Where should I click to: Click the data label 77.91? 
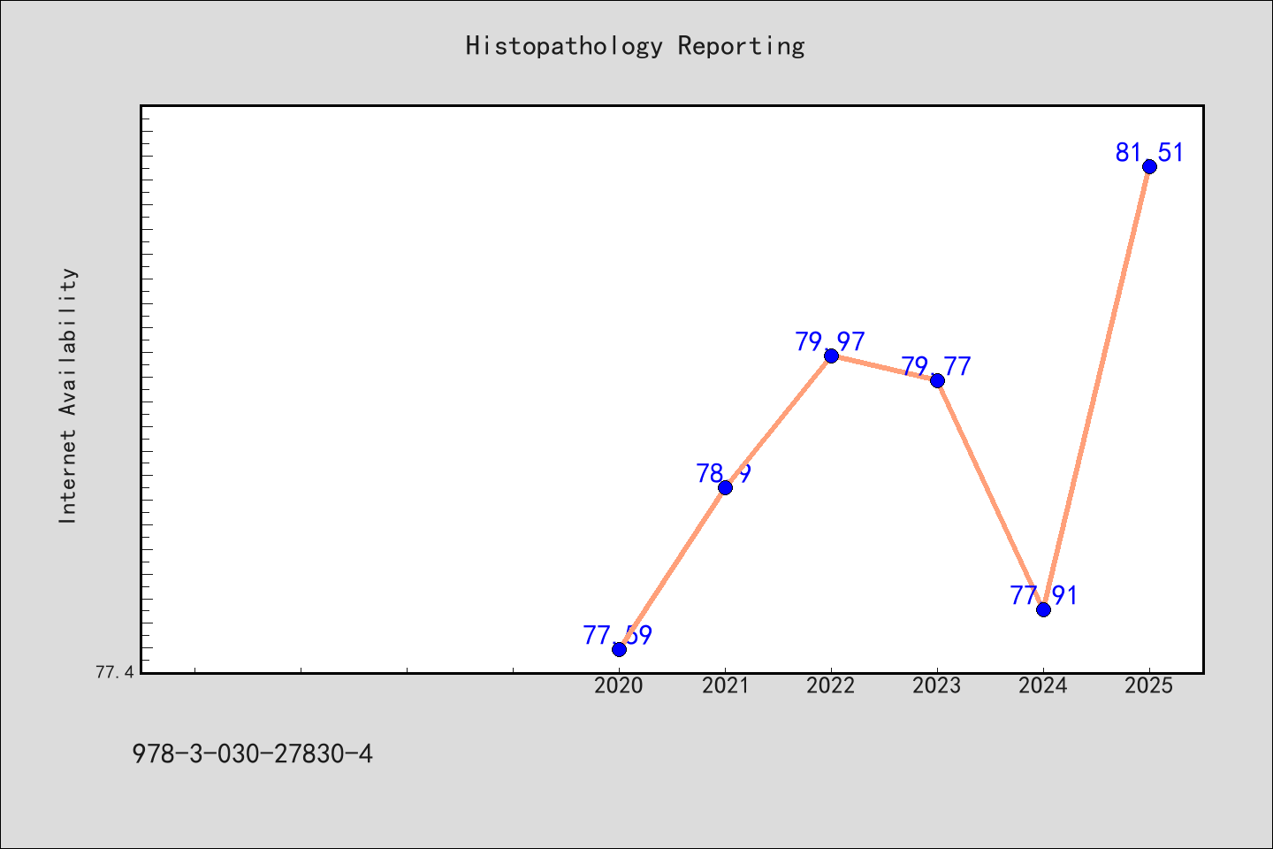click(1044, 595)
